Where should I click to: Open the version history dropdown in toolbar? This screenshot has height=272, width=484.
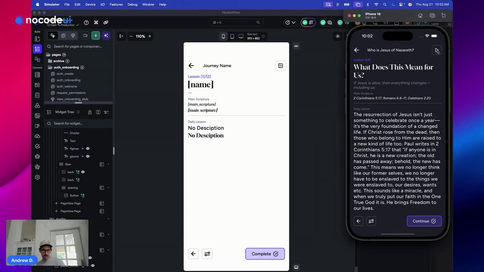pyautogui.click(x=290, y=23)
